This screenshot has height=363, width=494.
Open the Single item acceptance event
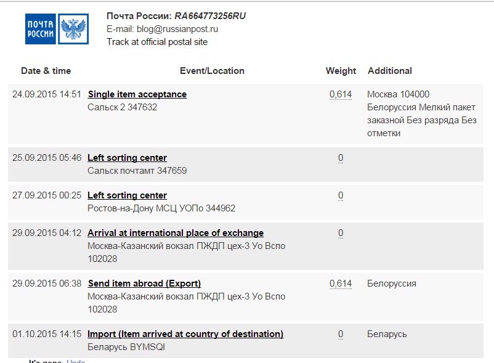coord(137,94)
